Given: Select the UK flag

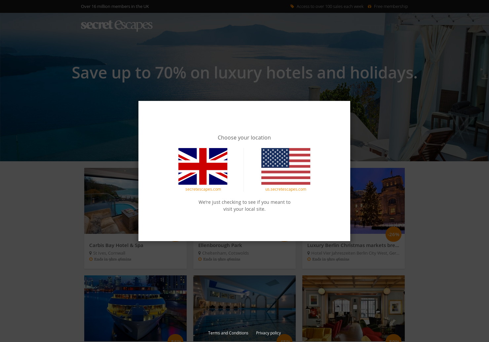Looking at the screenshot, I should [203, 166].
